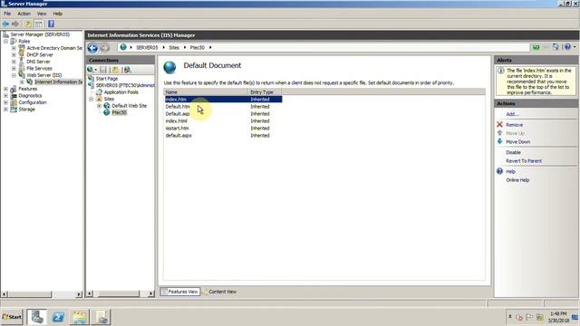The height and width of the screenshot is (326, 580).
Task: Click the globe icon in the address breadcrumb
Action: pos(123,47)
